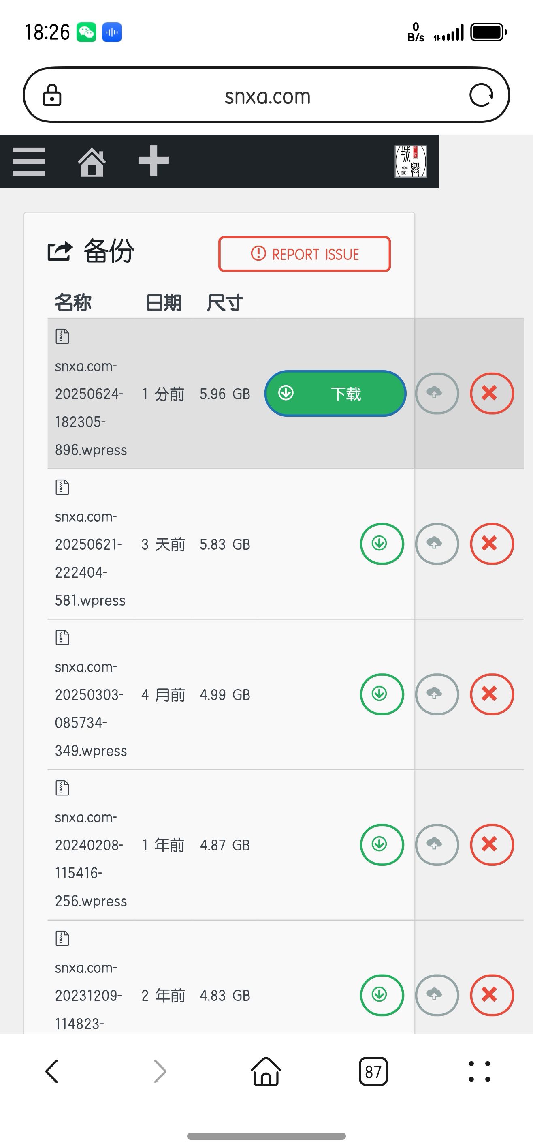Image resolution: width=533 pixels, height=1148 pixels.
Task: Delete the 5.83 GB backup
Action: (492, 544)
